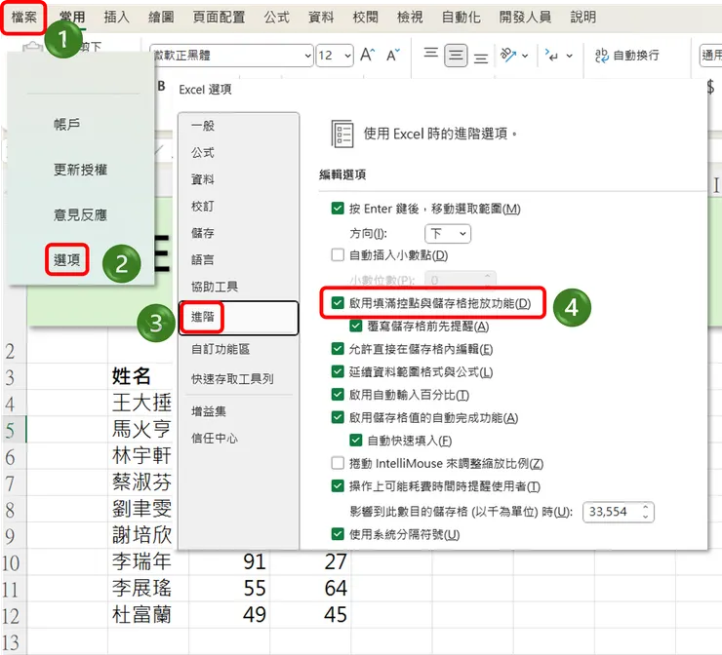
Task: Toggle 操作上可能耗費時間時提醒使用者 checkbox
Action: (x=338, y=485)
